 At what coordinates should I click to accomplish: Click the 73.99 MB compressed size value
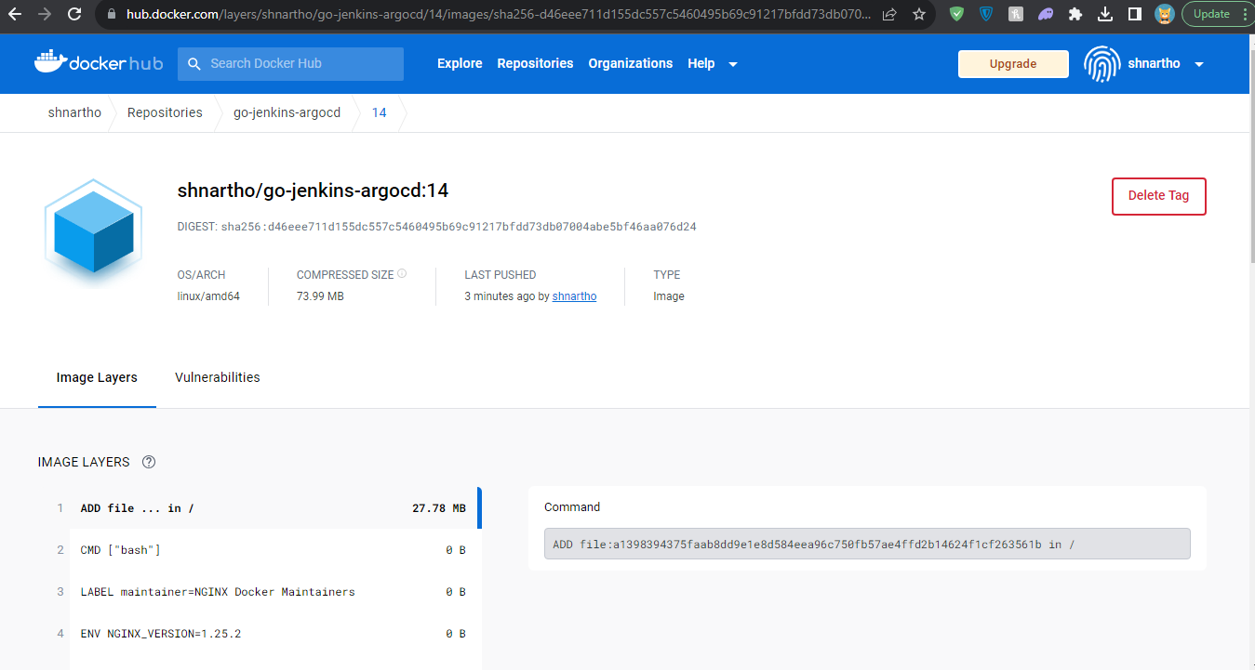(x=320, y=296)
